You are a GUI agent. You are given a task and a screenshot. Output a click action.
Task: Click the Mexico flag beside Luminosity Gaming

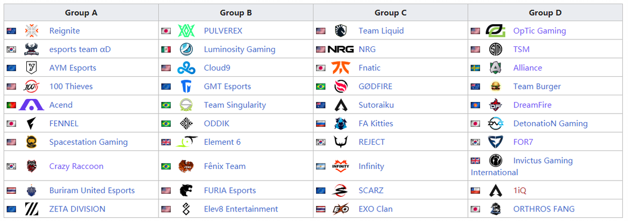(166, 49)
